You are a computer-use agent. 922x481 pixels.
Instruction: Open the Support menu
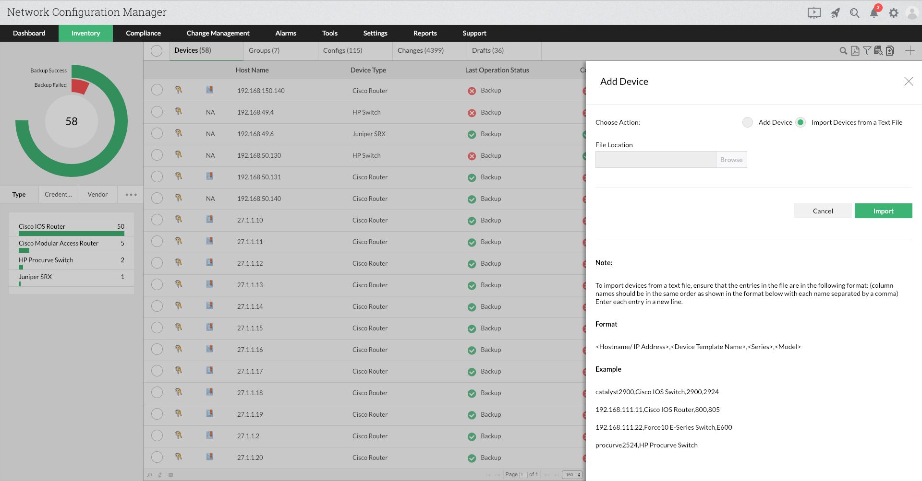[474, 34]
